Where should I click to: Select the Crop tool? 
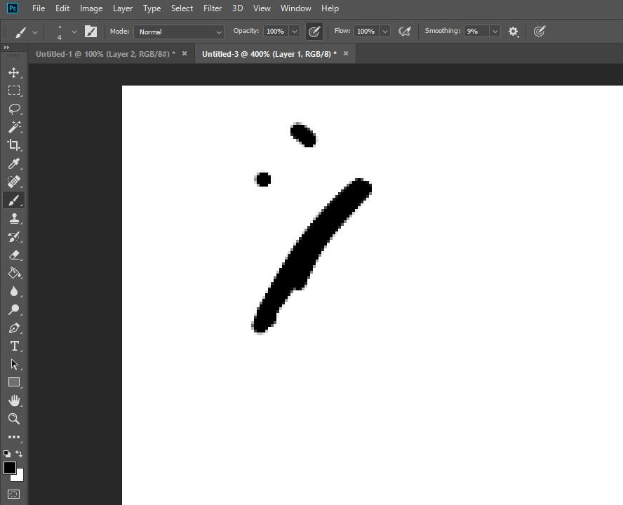tap(14, 145)
